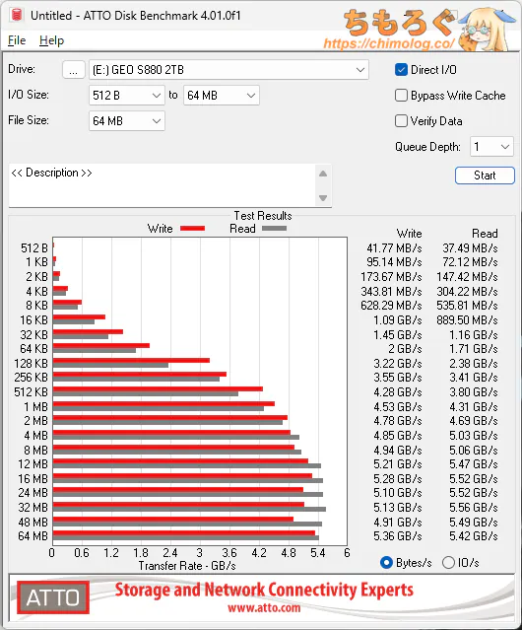
Task: Click the 512 B write value 41.77 MB/s
Action: [394, 248]
